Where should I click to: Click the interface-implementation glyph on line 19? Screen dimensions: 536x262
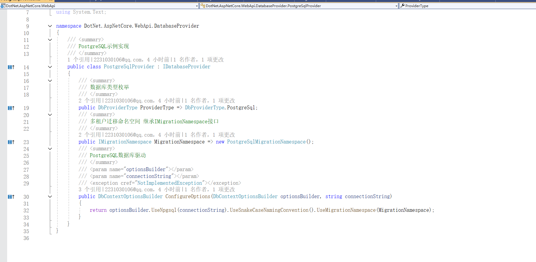(11, 108)
